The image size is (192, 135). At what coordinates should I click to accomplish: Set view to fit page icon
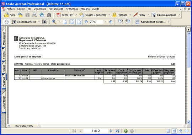pos(72,22)
